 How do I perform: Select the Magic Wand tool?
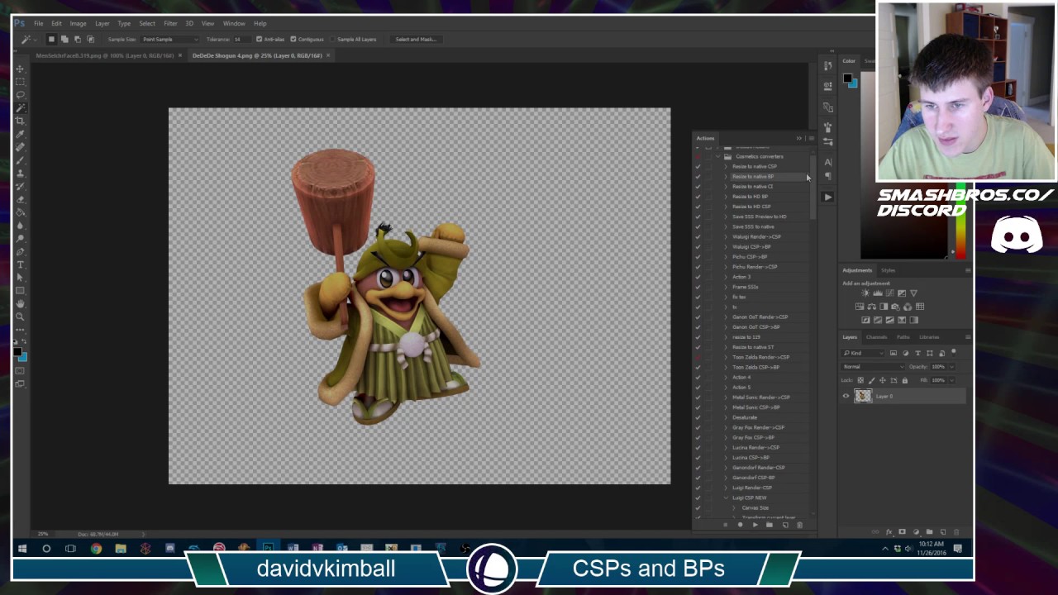[x=20, y=108]
